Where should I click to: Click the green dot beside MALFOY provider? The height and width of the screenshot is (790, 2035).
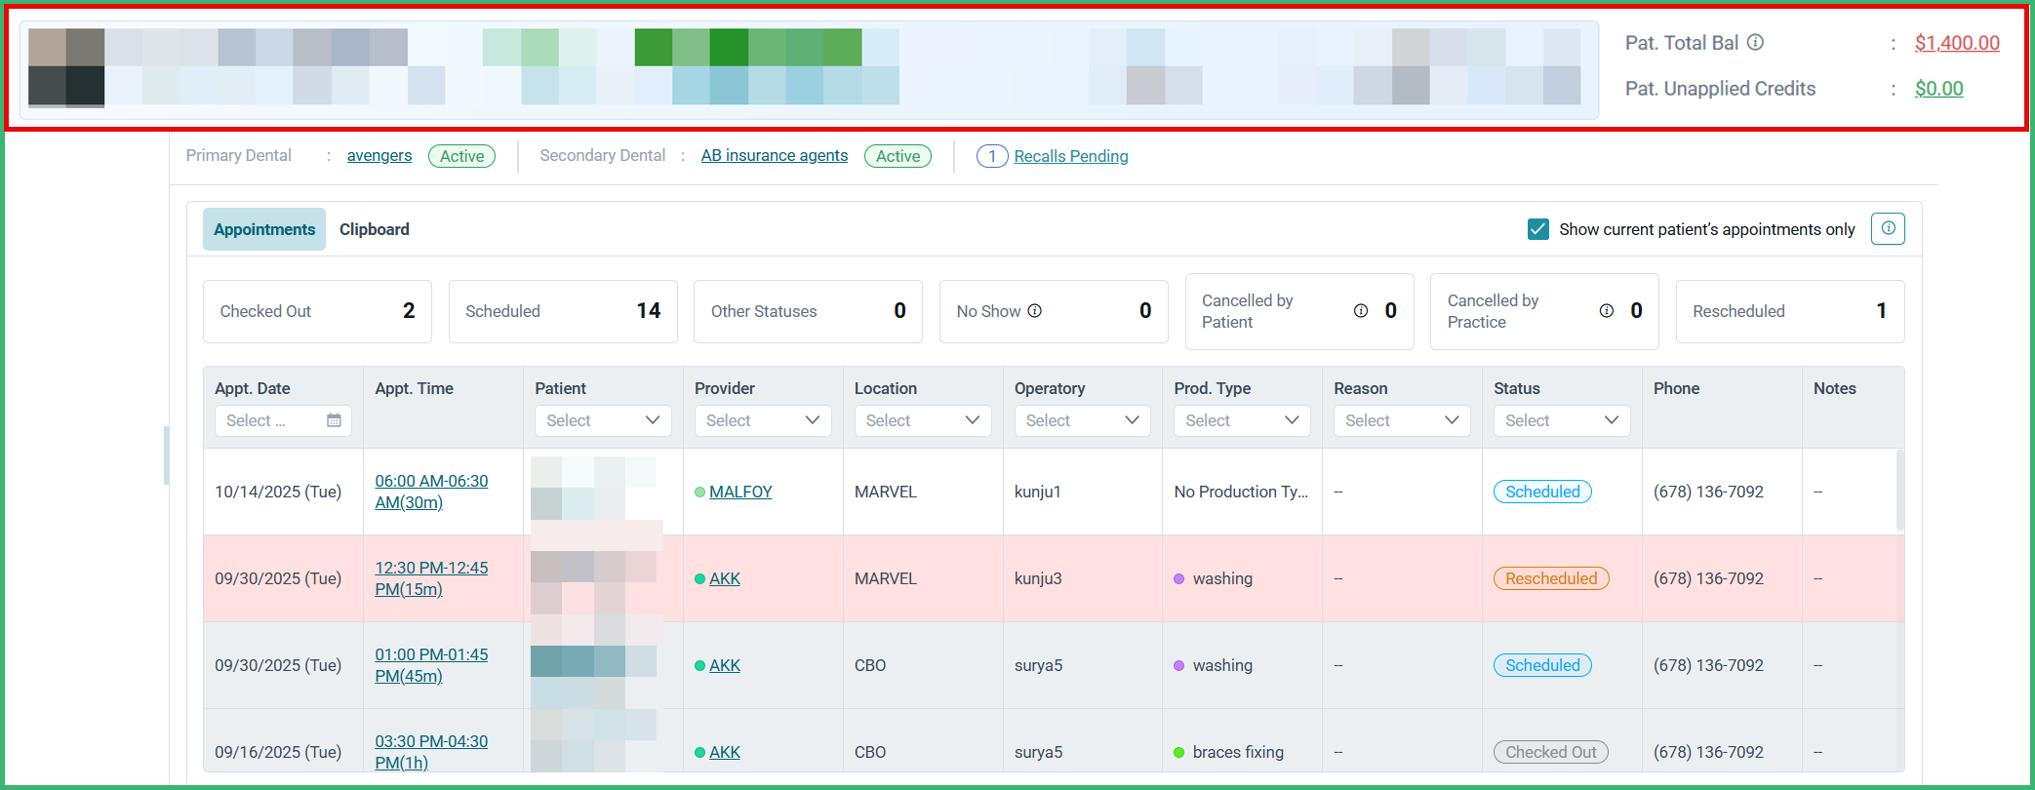[x=699, y=493]
